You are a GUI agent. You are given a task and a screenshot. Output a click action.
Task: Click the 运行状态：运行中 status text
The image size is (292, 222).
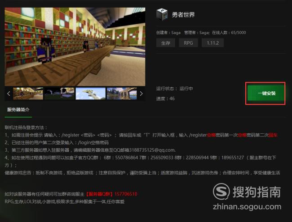175,89
